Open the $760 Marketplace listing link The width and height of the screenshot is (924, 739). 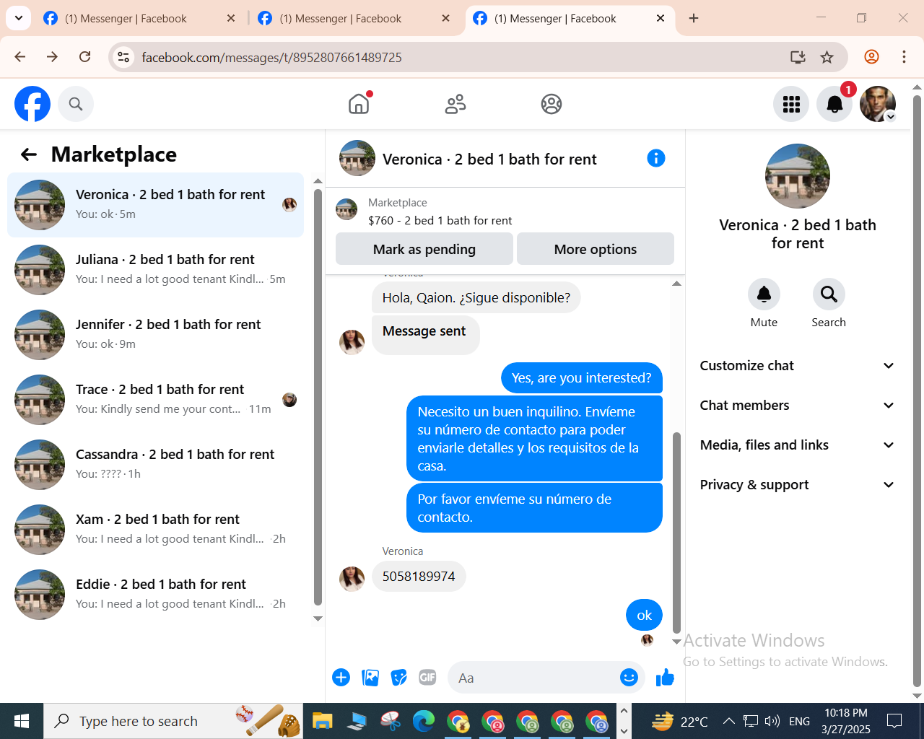440,221
